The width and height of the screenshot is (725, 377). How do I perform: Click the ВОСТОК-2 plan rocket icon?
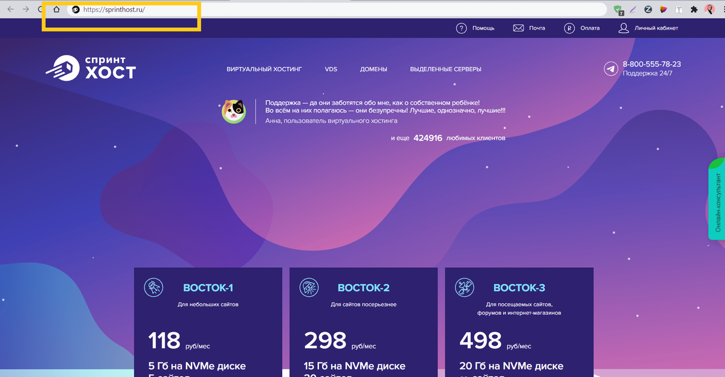(309, 288)
